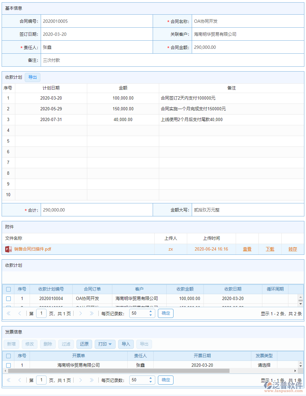Select row 1 checkbox in 收款计划 list
Screen dimensions: 306x396
[x=8, y=298]
